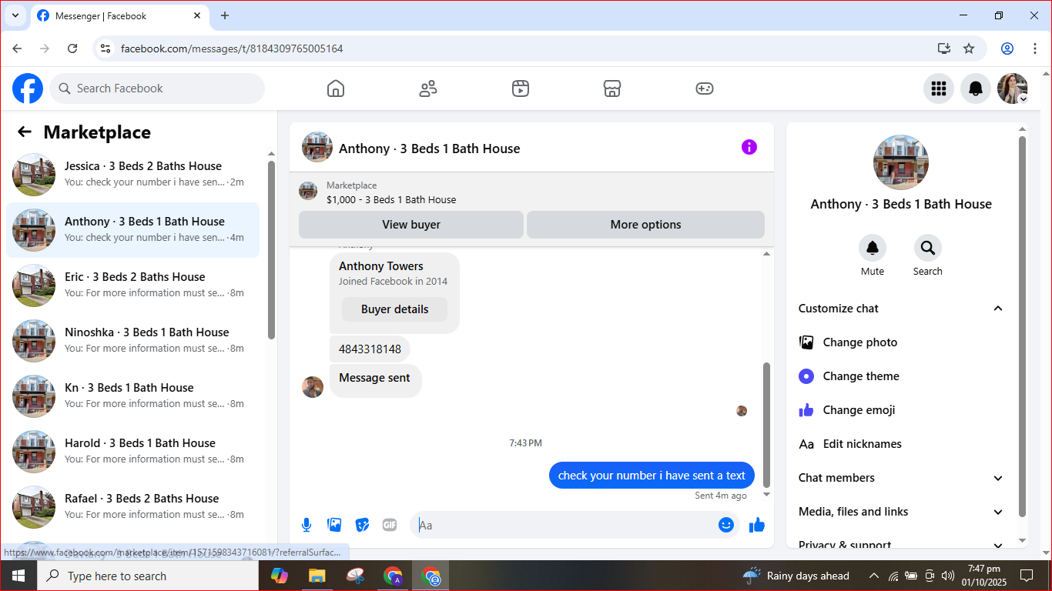Click the voice clip microphone icon

[x=307, y=525]
